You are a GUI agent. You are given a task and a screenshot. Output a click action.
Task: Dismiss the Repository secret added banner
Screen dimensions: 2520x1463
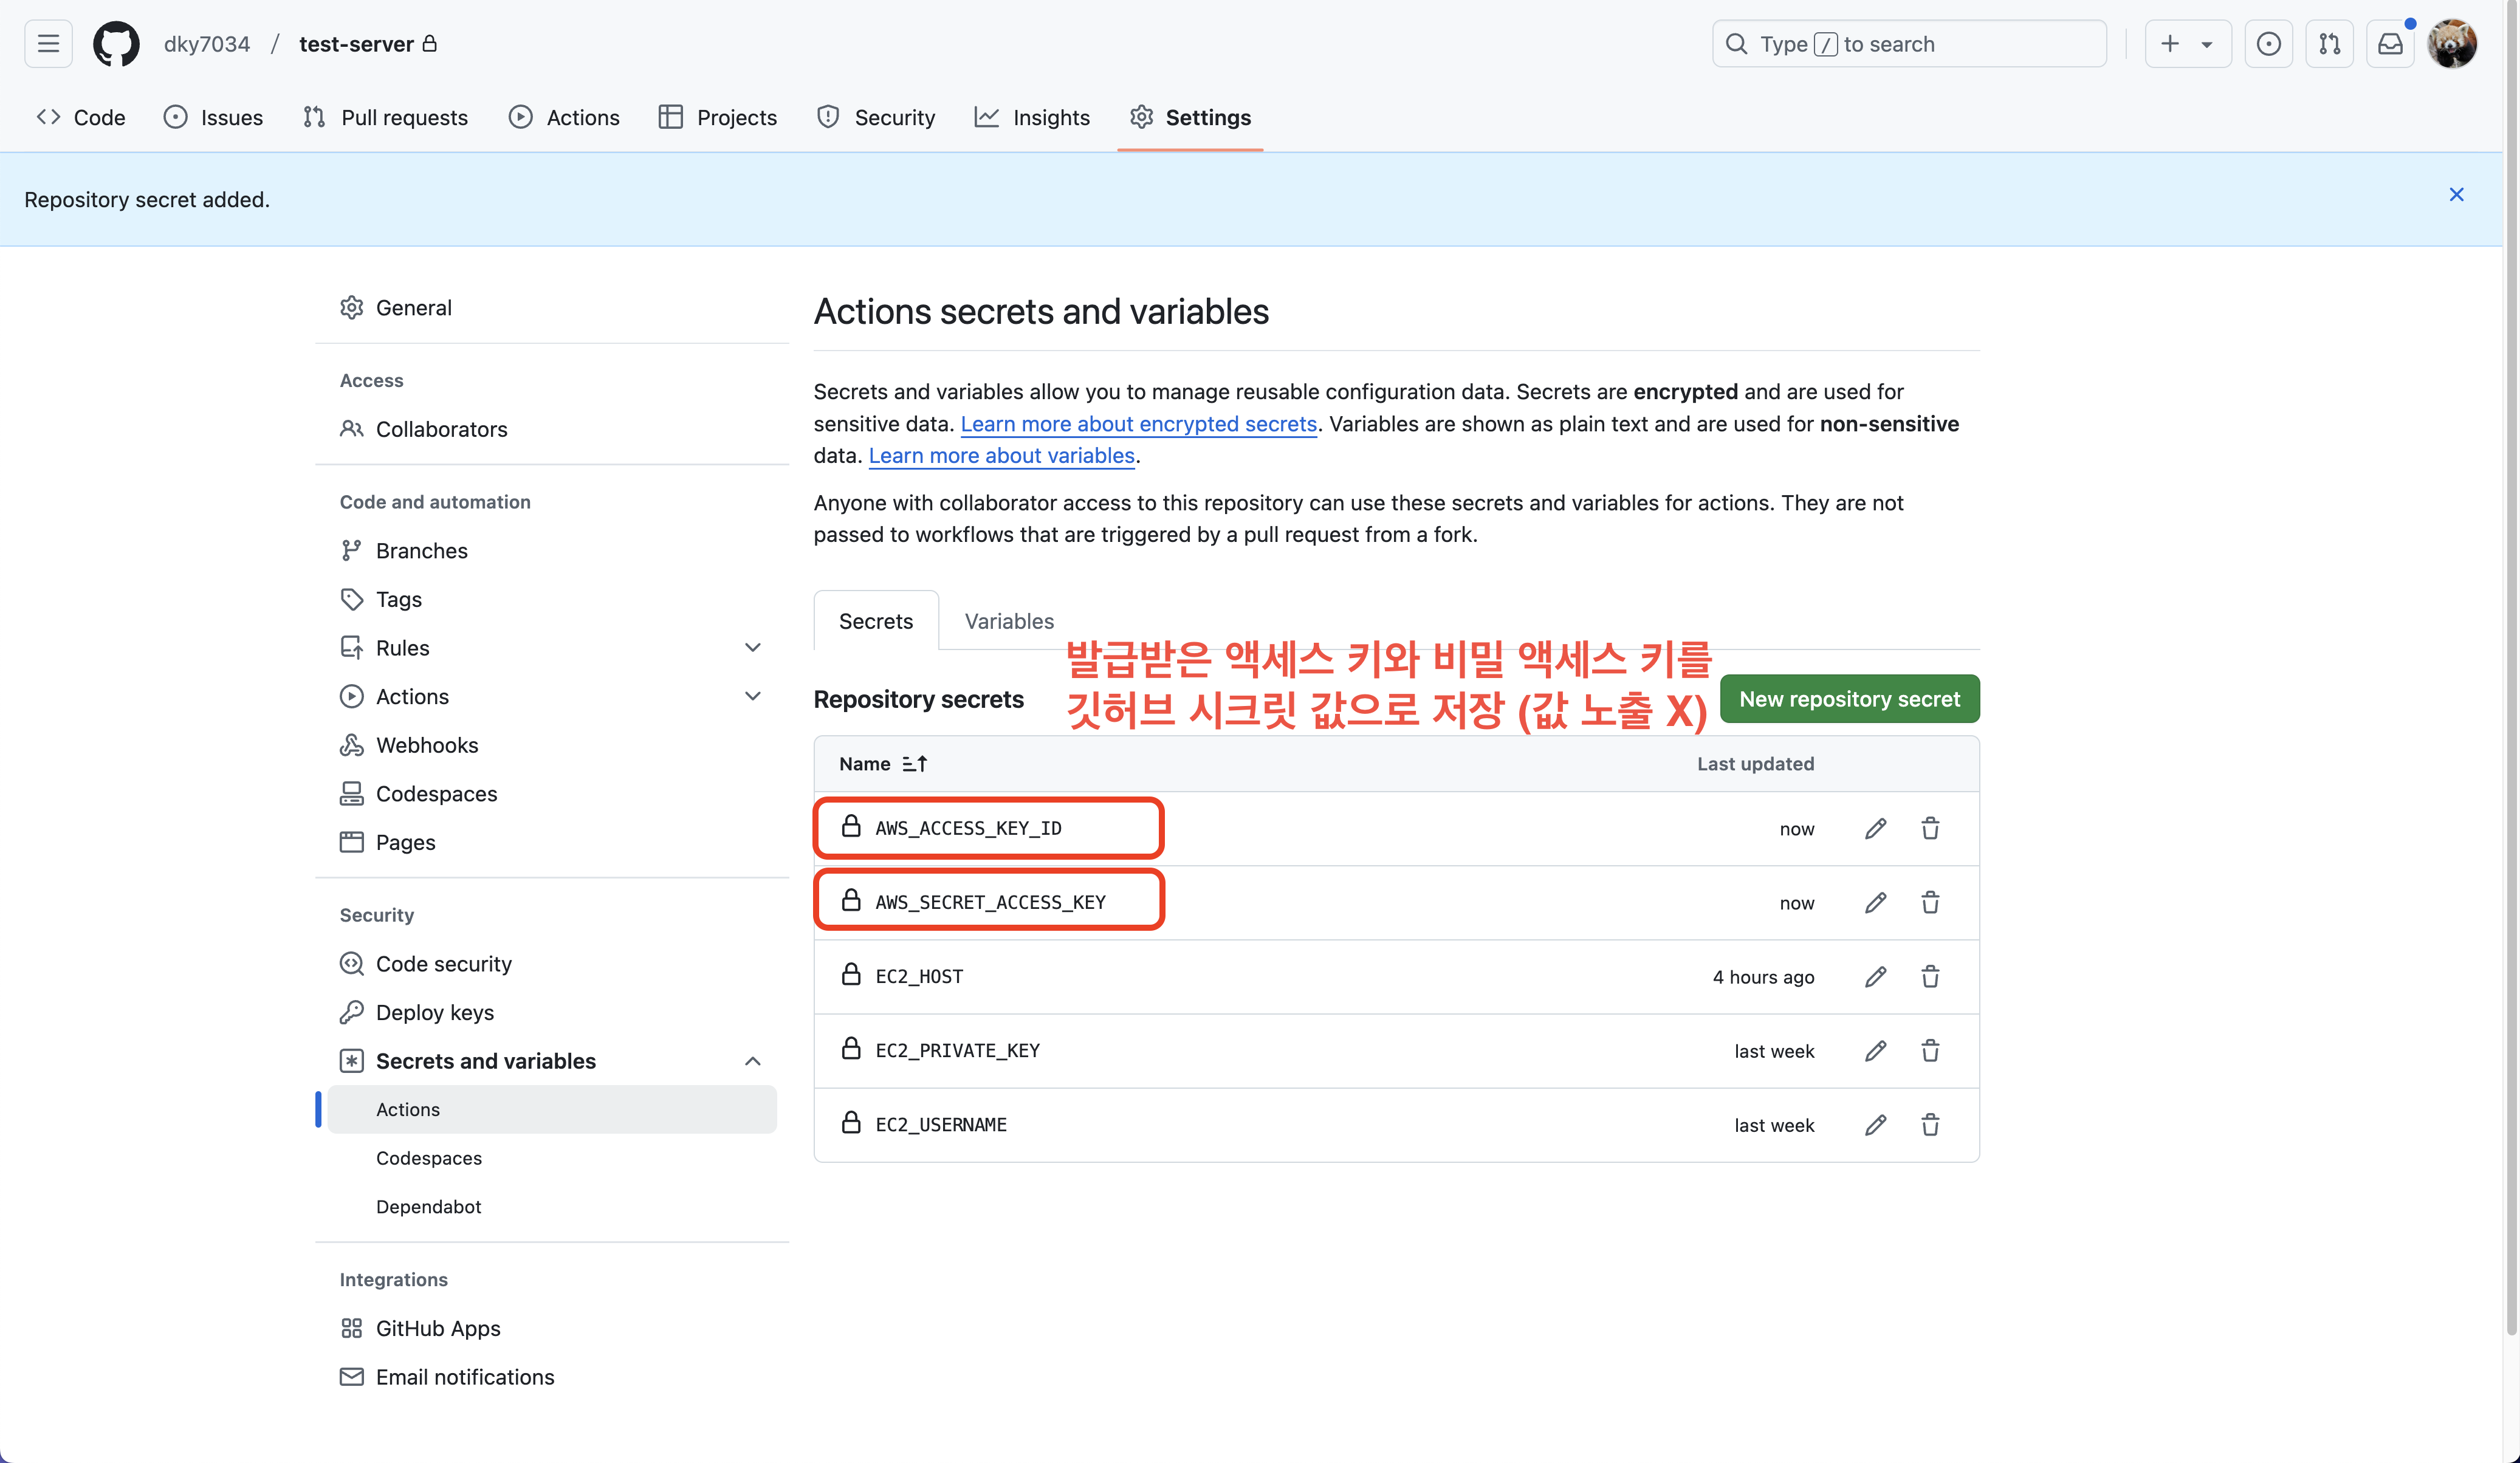click(x=2456, y=195)
